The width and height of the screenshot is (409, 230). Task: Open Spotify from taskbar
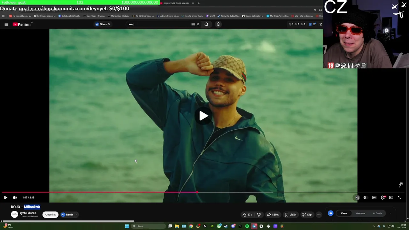247,226
